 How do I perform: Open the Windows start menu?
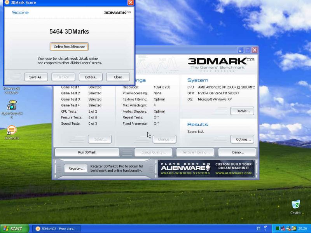click(14, 228)
